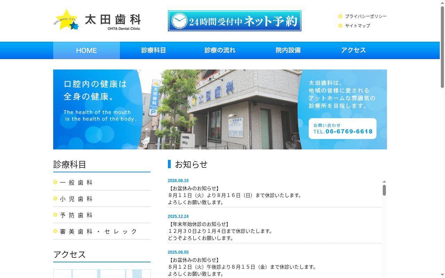Image resolution: width=445 pixels, height=278 pixels.
Task: Open the 24時間受付中 ネット予約 banner
Action: click(235, 21)
